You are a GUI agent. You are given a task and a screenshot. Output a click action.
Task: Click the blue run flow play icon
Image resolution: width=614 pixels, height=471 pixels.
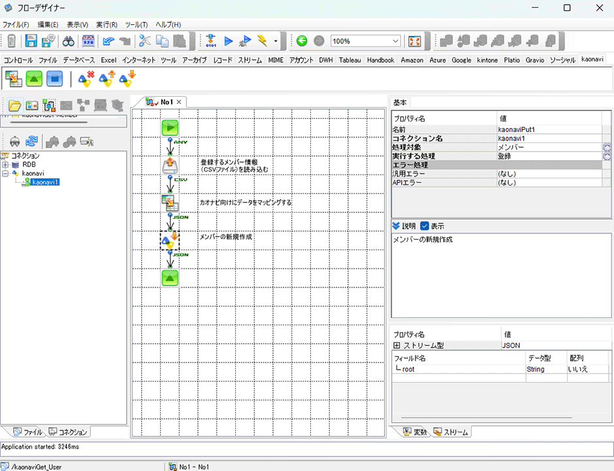pos(229,41)
